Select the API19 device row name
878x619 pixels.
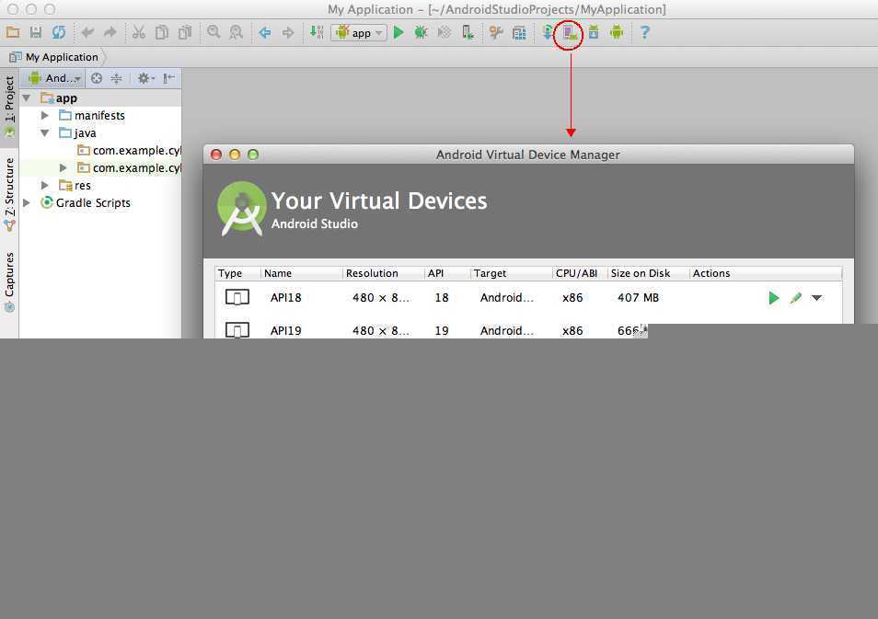(285, 331)
